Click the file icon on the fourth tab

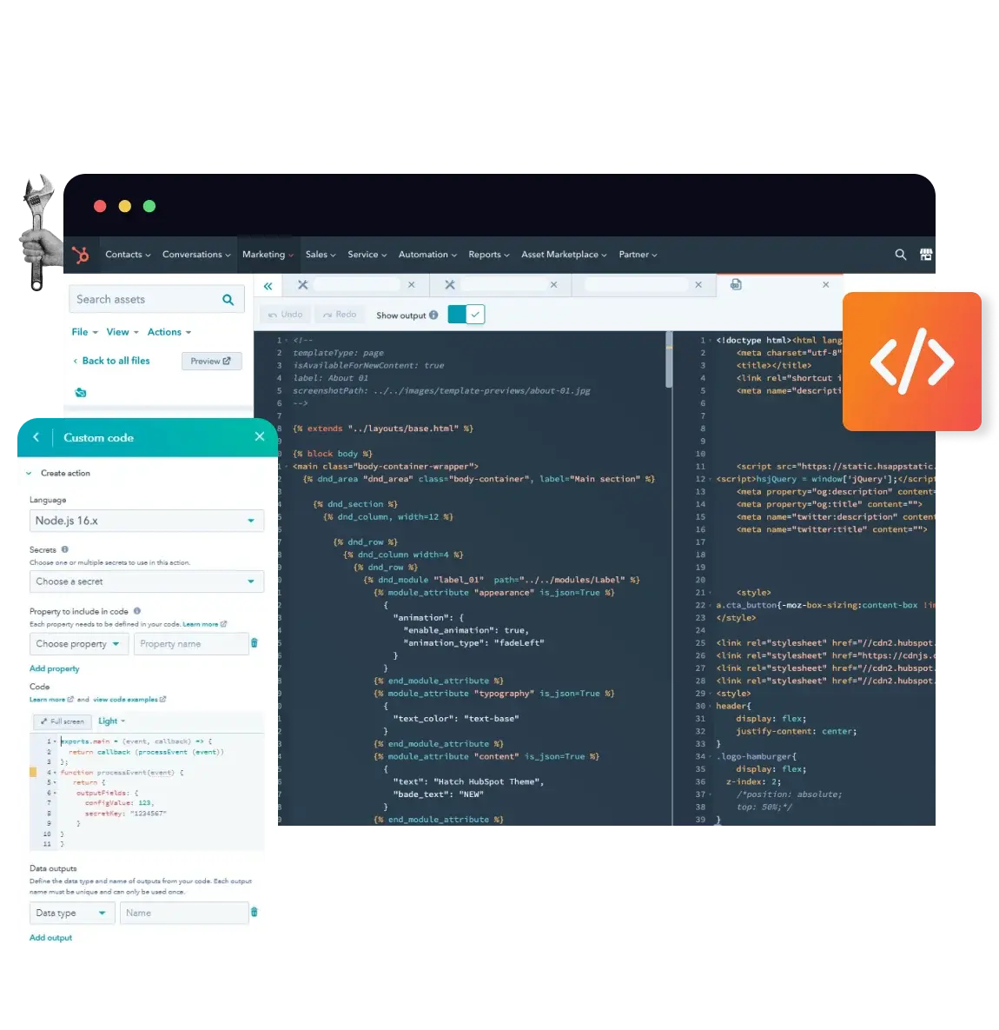point(736,284)
